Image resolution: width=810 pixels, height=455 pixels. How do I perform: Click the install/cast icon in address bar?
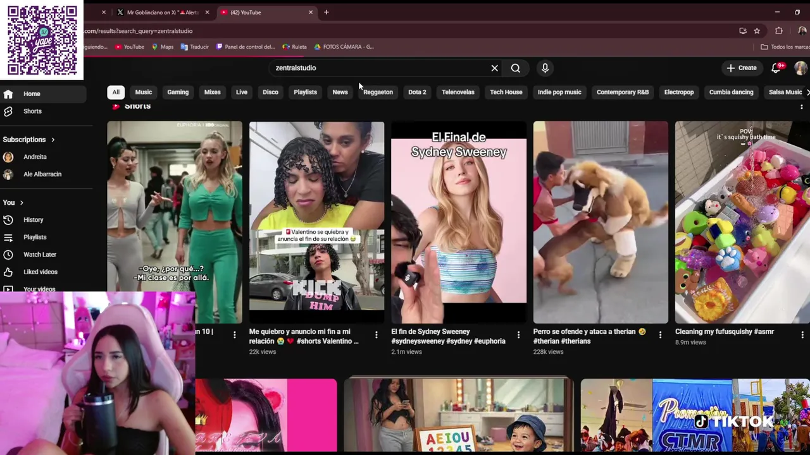tap(743, 31)
